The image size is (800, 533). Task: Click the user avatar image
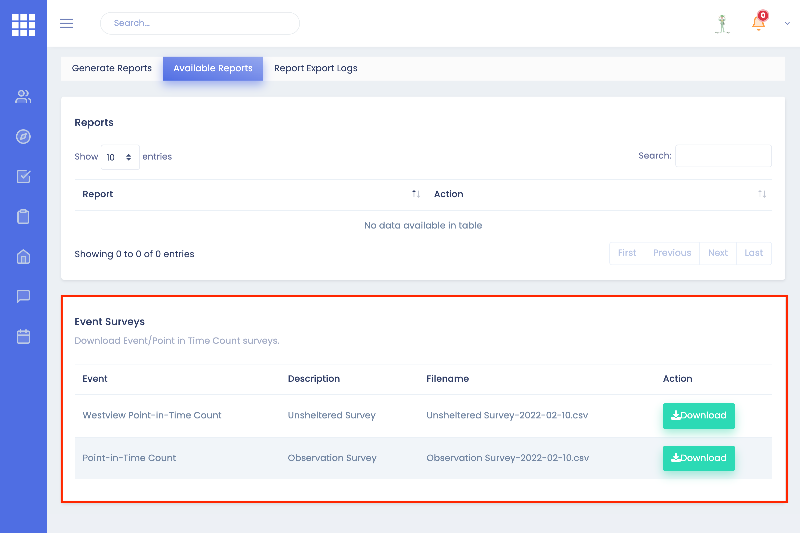coord(722,24)
